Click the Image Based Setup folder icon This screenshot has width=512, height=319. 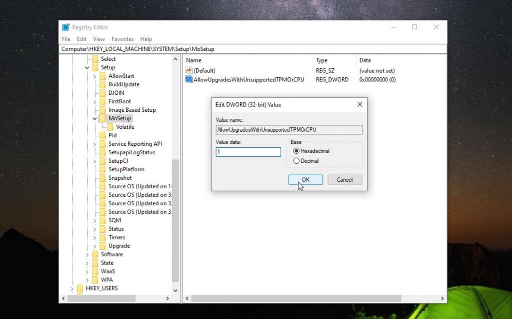tap(102, 110)
